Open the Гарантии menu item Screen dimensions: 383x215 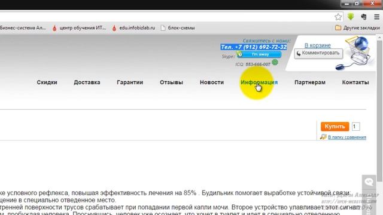pos(130,82)
